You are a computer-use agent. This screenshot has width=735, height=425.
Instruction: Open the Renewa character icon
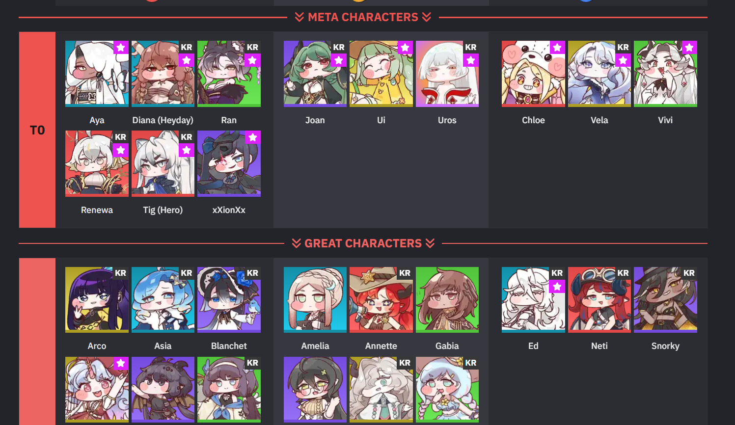pyautogui.click(x=97, y=163)
